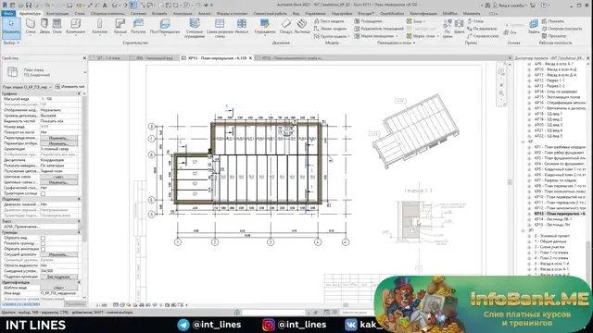Toggle the Траектория солнца checkbox
Screen dimensions: 593x333
coord(44,193)
